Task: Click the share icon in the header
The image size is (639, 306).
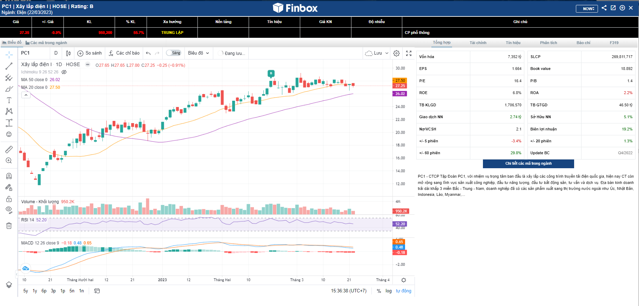Action: [x=604, y=8]
